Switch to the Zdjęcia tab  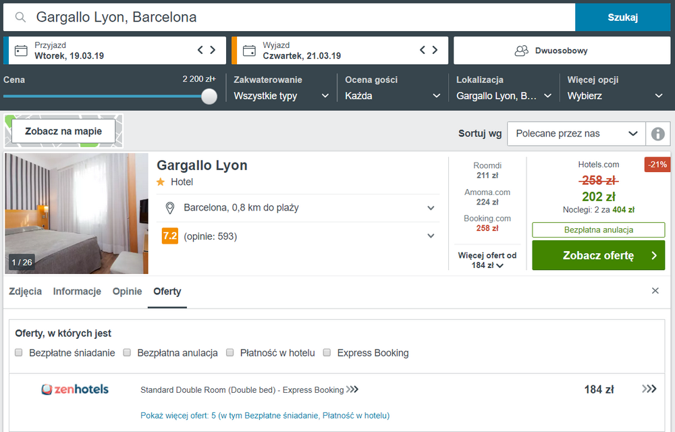26,292
